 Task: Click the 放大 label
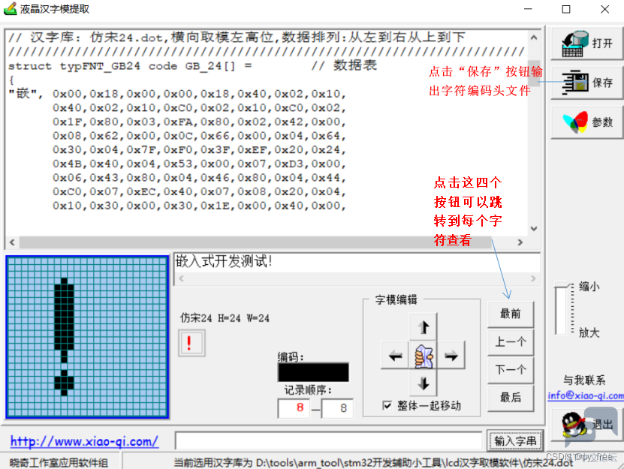(x=589, y=332)
